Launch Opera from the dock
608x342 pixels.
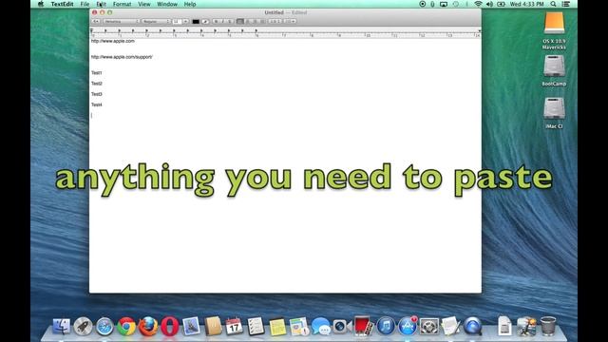click(170, 326)
